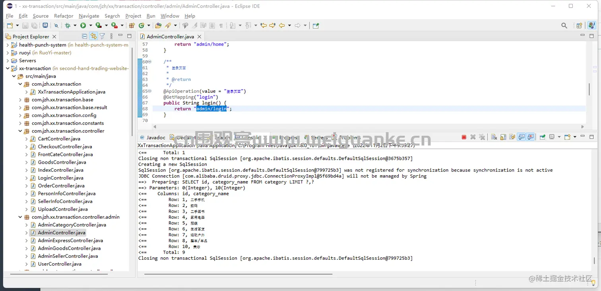This screenshot has height=291, width=601.
Task: Click the Run External Tools icon
Action: pos(114,25)
